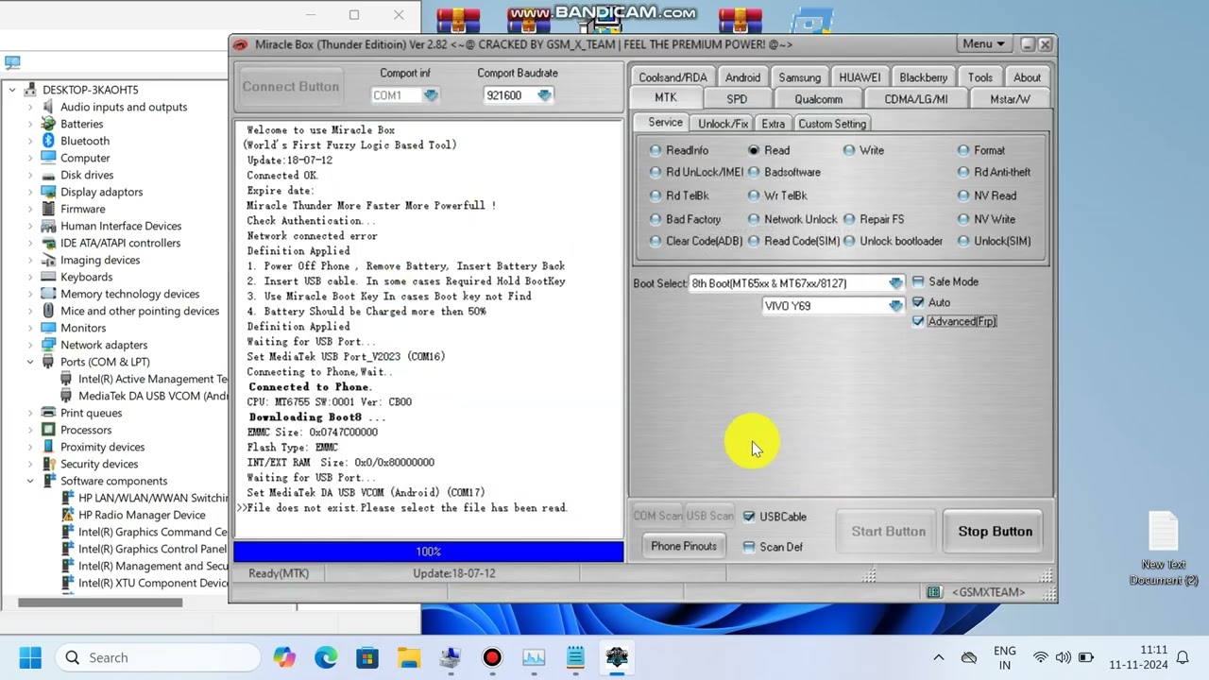Screen dimensions: 1209x680
Task: Go to the Unlock/Fix sub-tab
Action: [723, 124]
